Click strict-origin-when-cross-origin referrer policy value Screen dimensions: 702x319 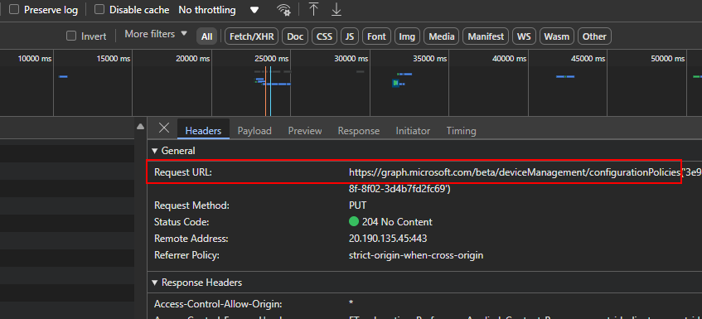pyautogui.click(x=416, y=255)
